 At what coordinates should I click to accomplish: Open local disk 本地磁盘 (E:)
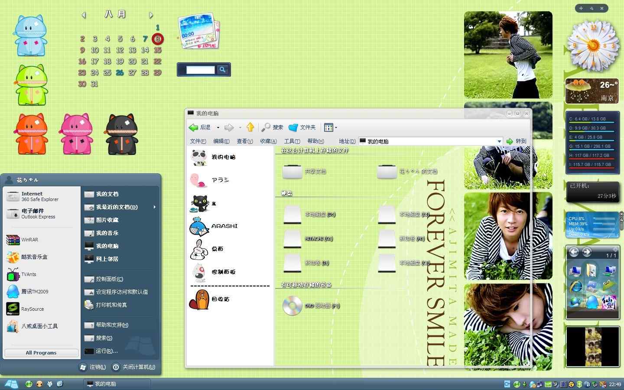tap(403, 214)
